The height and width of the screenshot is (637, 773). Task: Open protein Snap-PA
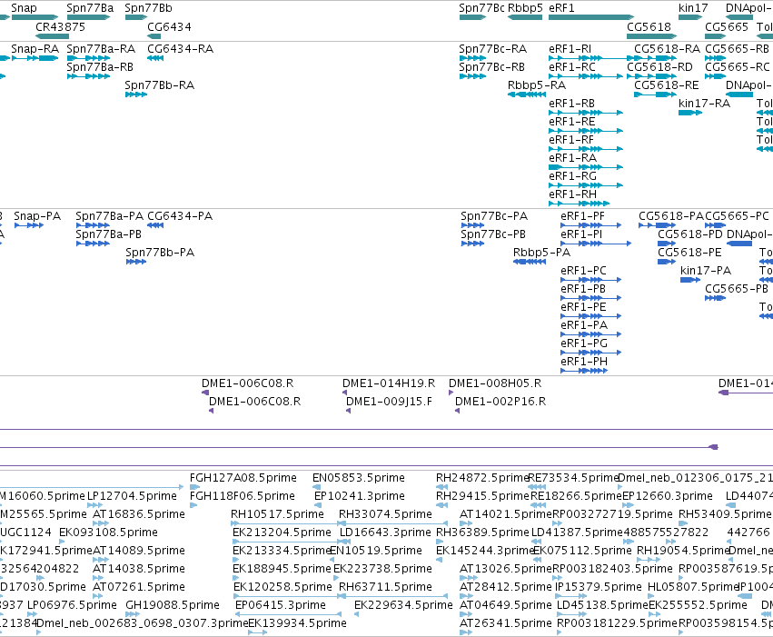pos(29,225)
